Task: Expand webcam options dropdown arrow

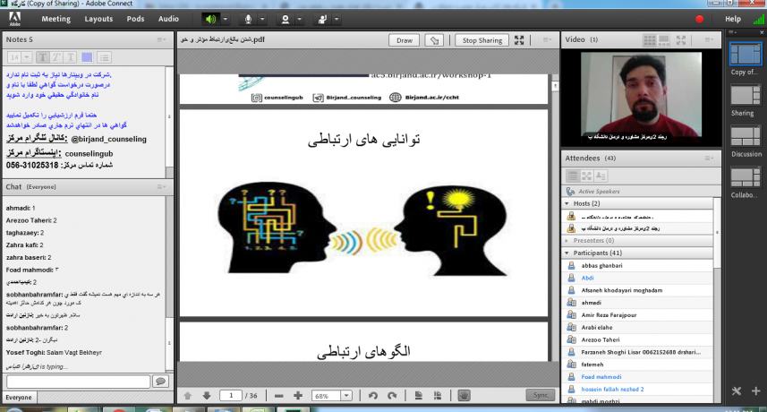Action: click(299, 19)
